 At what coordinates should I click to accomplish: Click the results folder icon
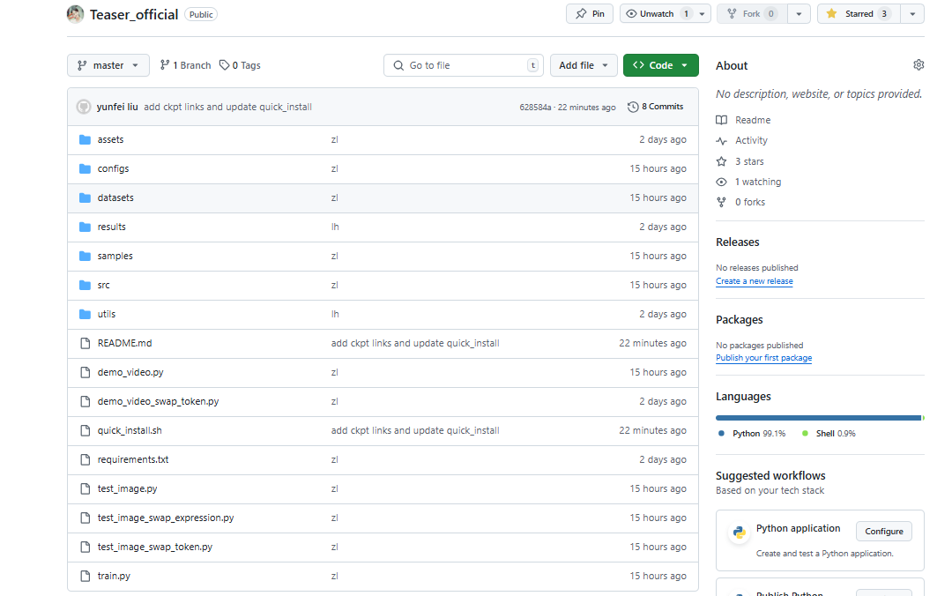coord(85,227)
